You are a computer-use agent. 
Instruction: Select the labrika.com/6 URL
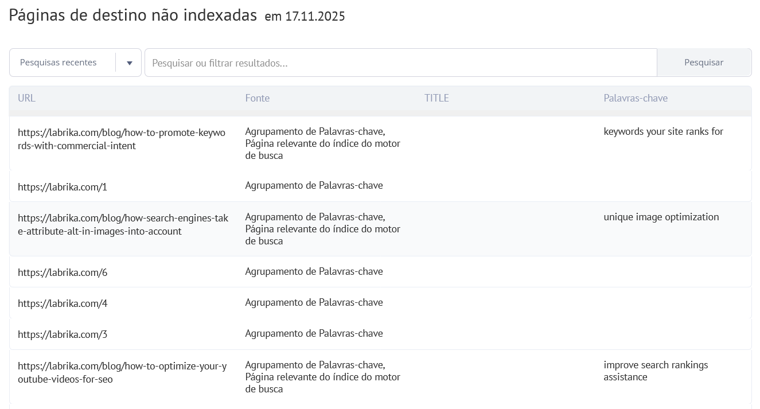click(x=63, y=271)
